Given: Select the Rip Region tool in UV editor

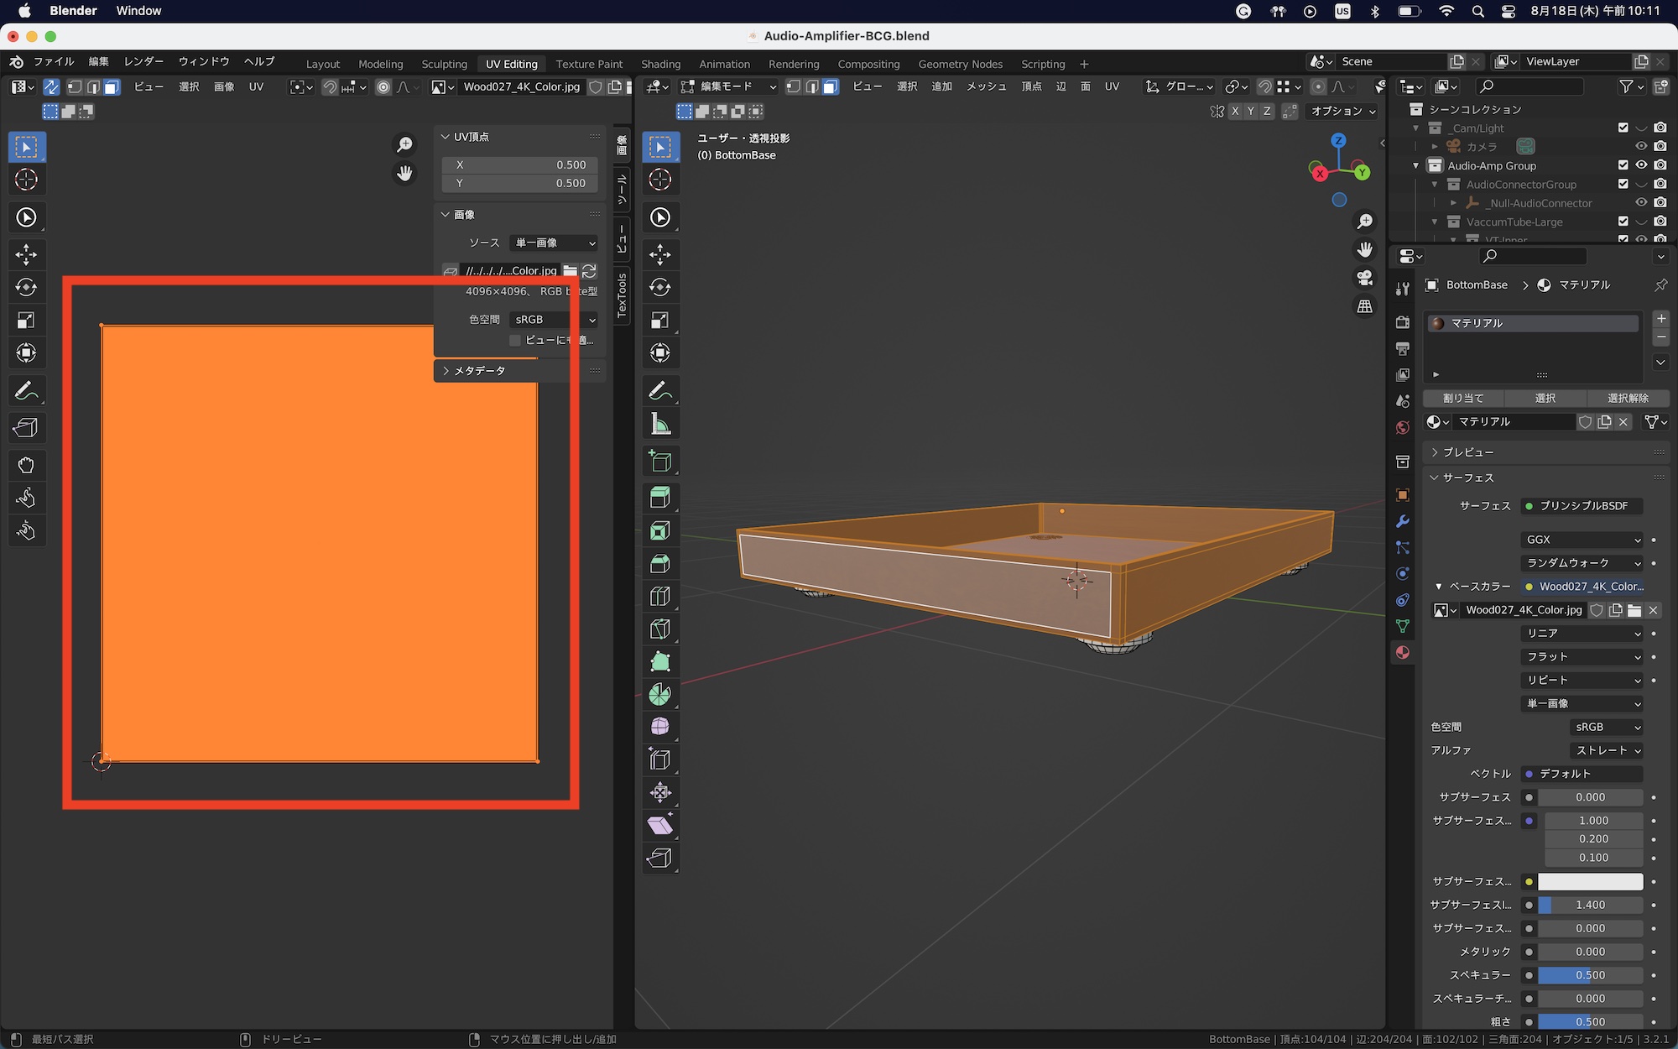Looking at the screenshot, I should [x=26, y=428].
